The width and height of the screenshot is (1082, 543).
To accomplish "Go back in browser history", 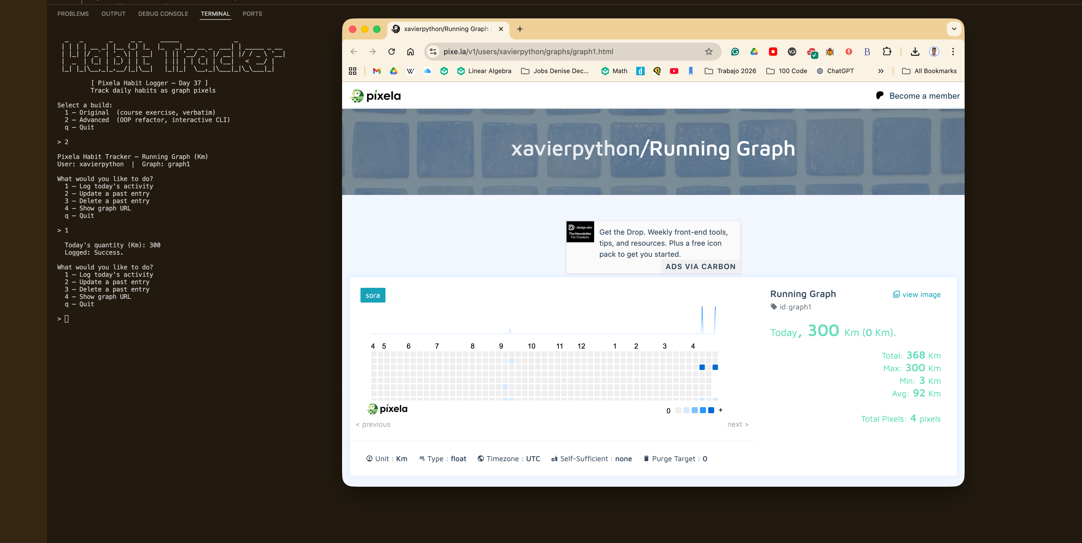I will [354, 52].
